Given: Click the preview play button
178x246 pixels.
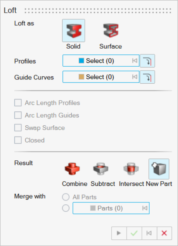Looking at the screenshot, I should click(119, 233).
